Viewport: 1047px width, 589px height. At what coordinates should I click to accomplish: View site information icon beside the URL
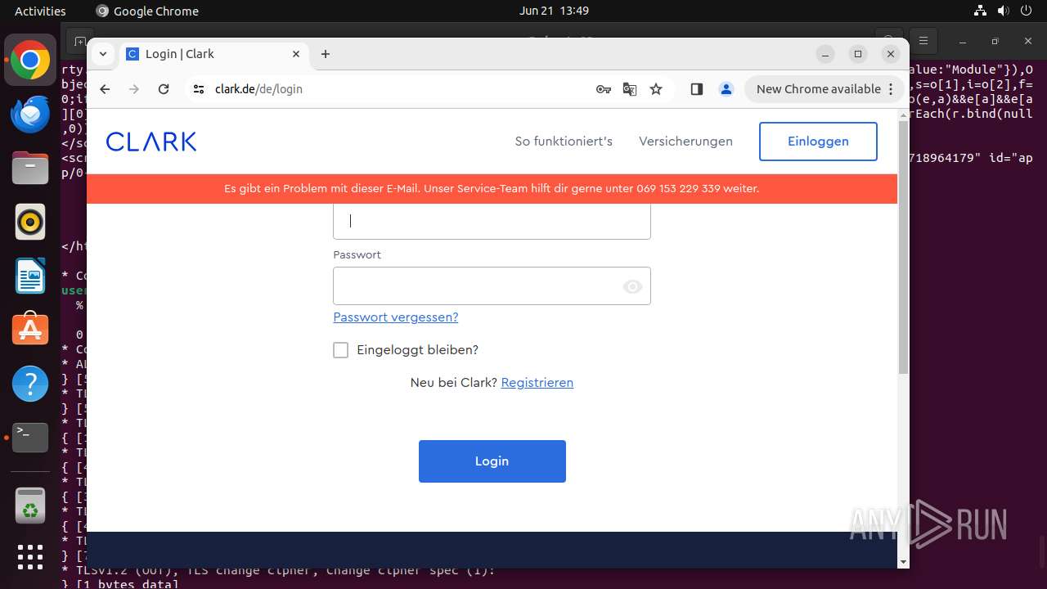(x=199, y=89)
